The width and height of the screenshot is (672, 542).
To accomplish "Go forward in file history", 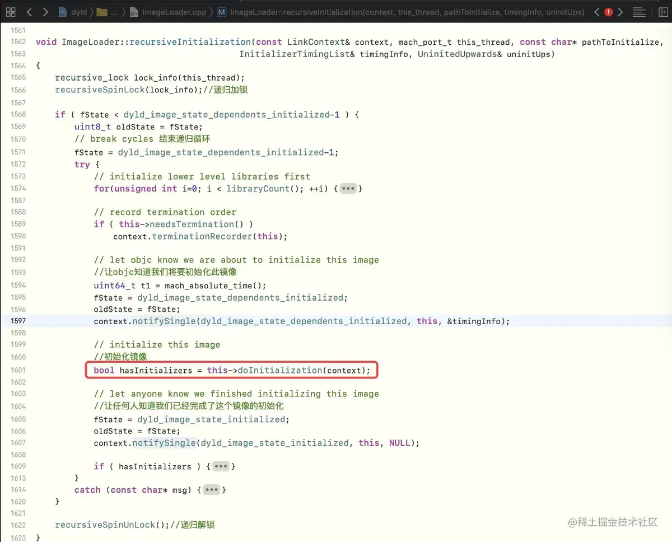I will (x=46, y=12).
